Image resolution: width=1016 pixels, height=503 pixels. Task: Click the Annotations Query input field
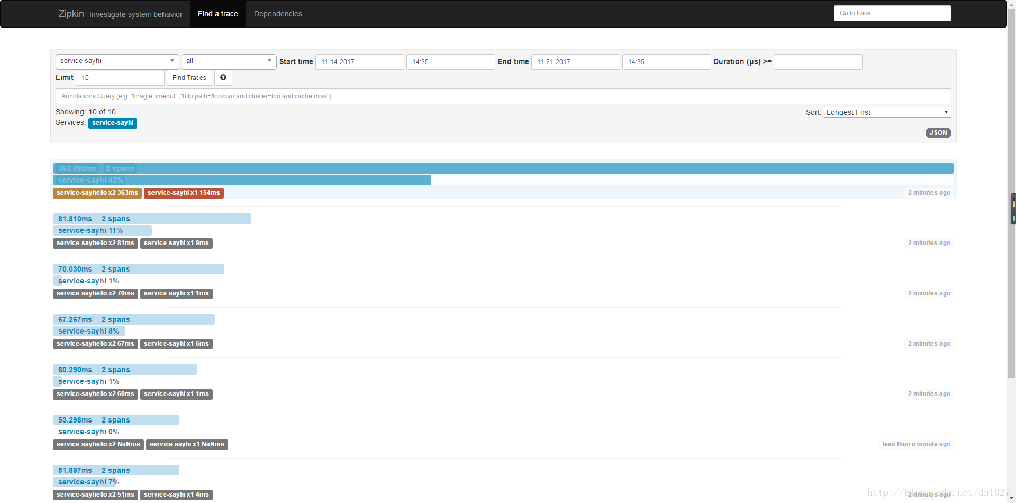[503, 96]
